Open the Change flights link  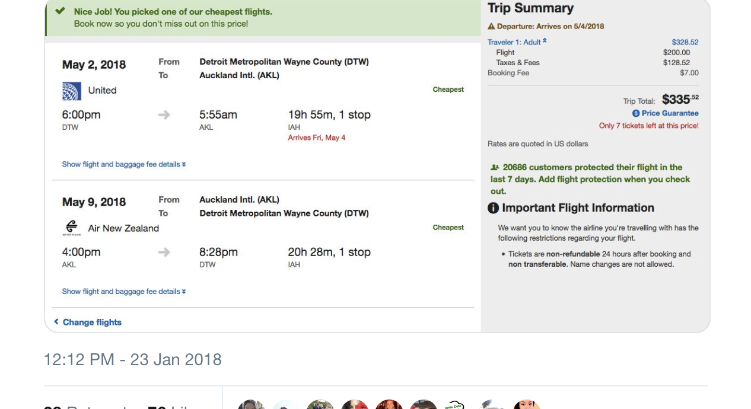pos(92,322)
